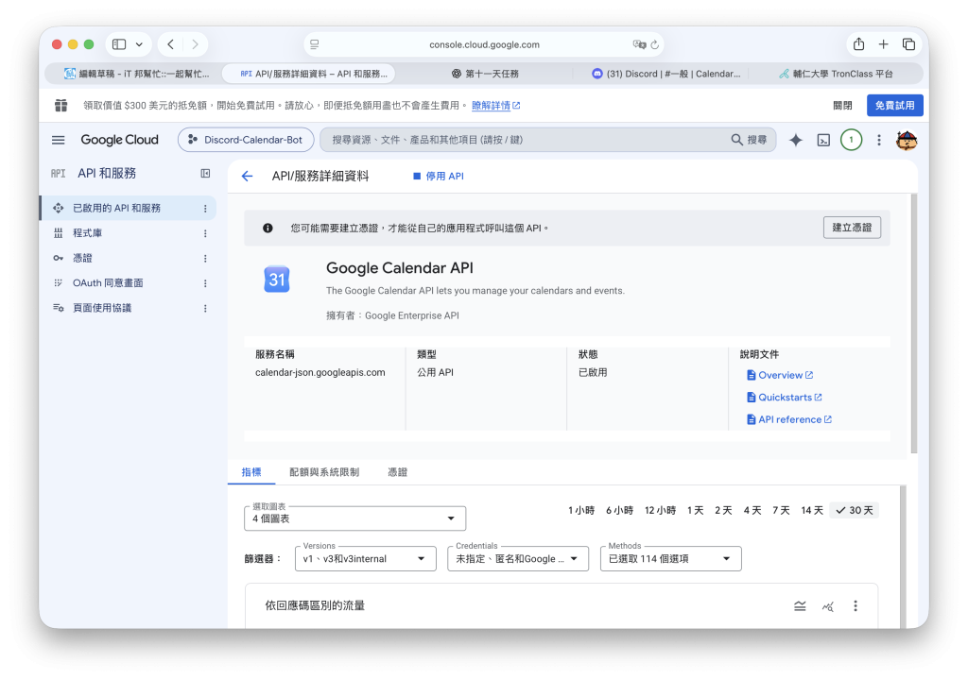Click the search resources input field
The image size is (968, 680).
[529, 140]
